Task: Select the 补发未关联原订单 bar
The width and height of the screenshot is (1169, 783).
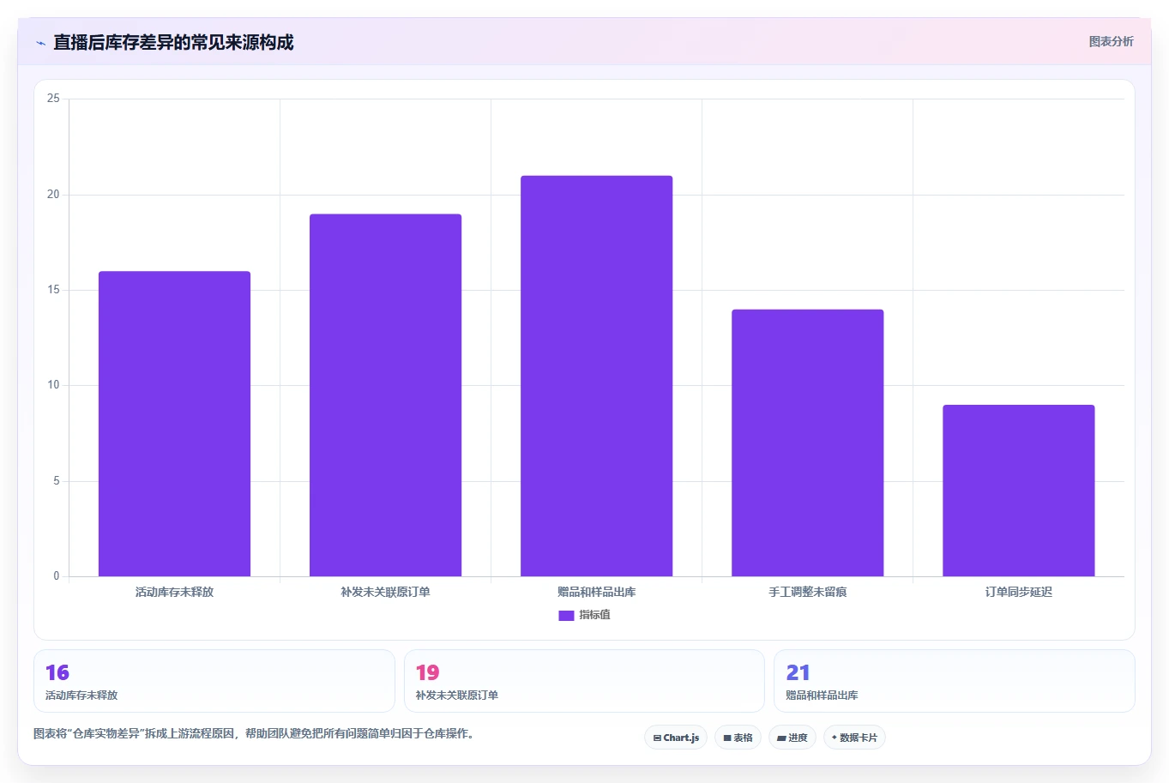Action: pyautogui.click(x=385, y=395)
